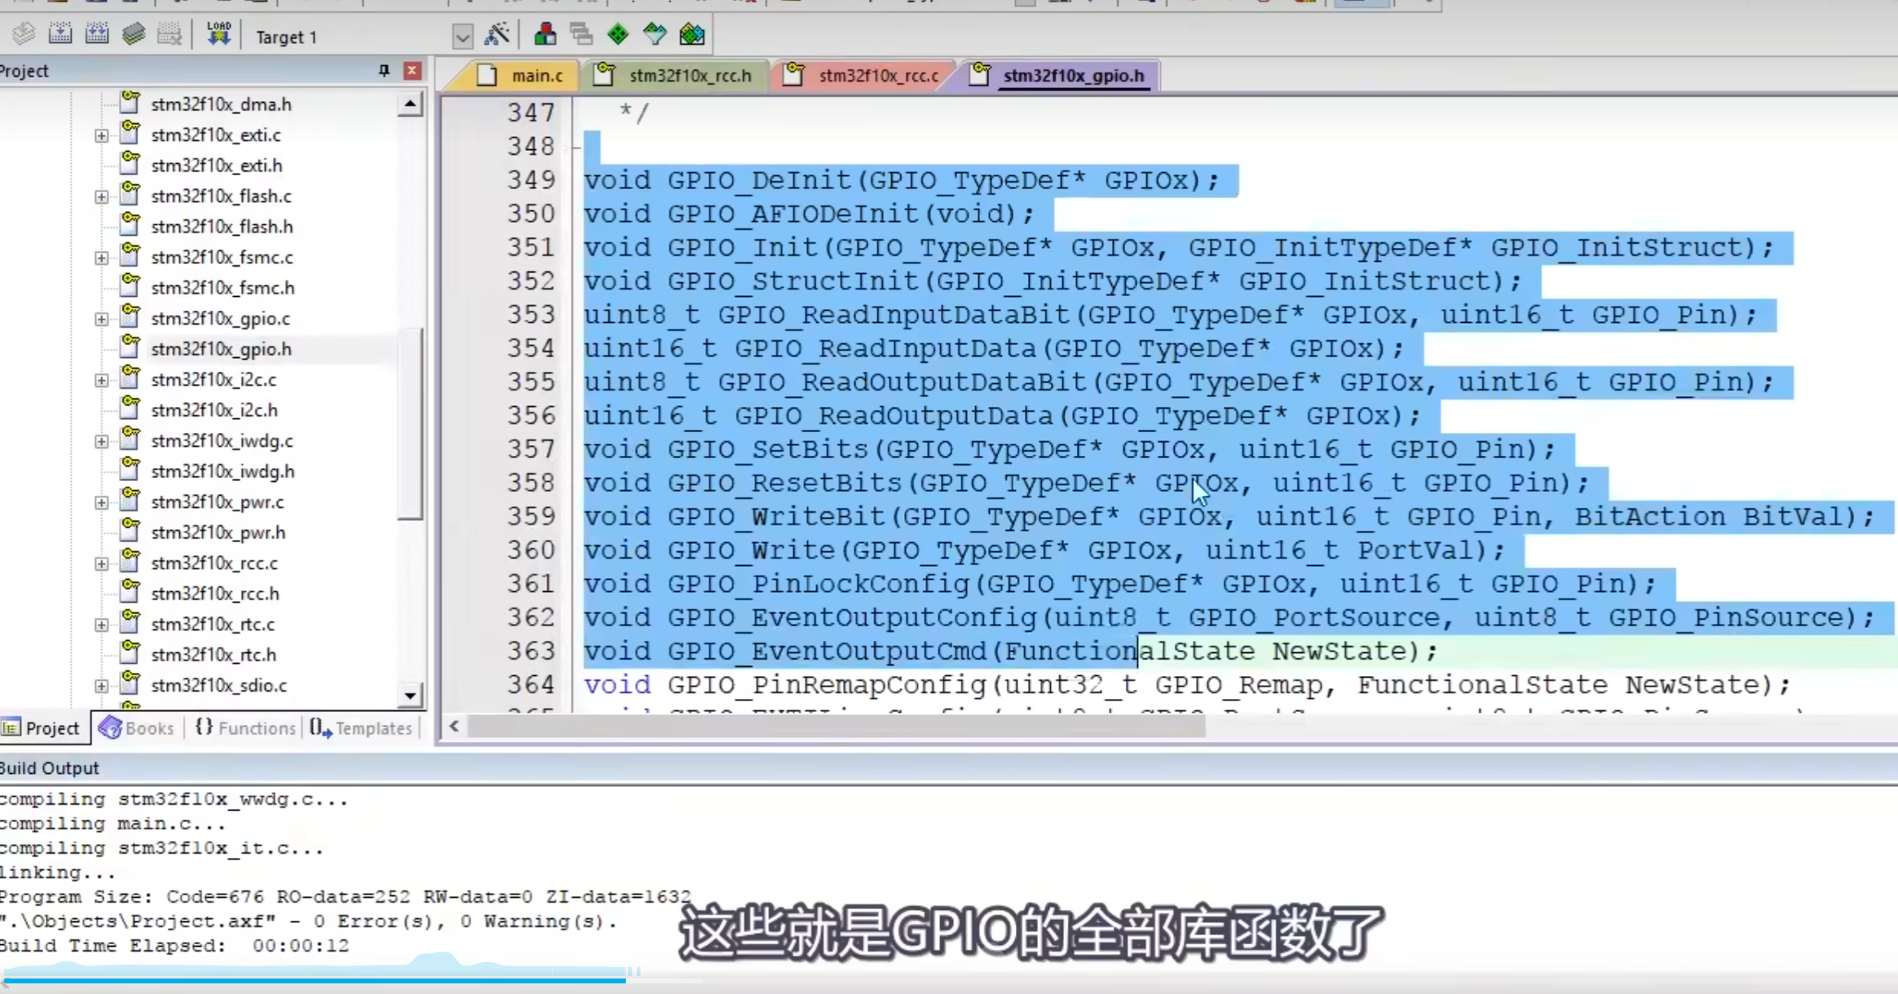Click the LOAD download to flash icon
Screen dimensions: 1898x994
[x=218, y=34]
